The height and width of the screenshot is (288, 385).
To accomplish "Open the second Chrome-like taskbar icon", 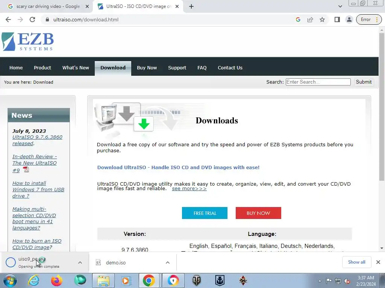I will (x=173, y=280).
